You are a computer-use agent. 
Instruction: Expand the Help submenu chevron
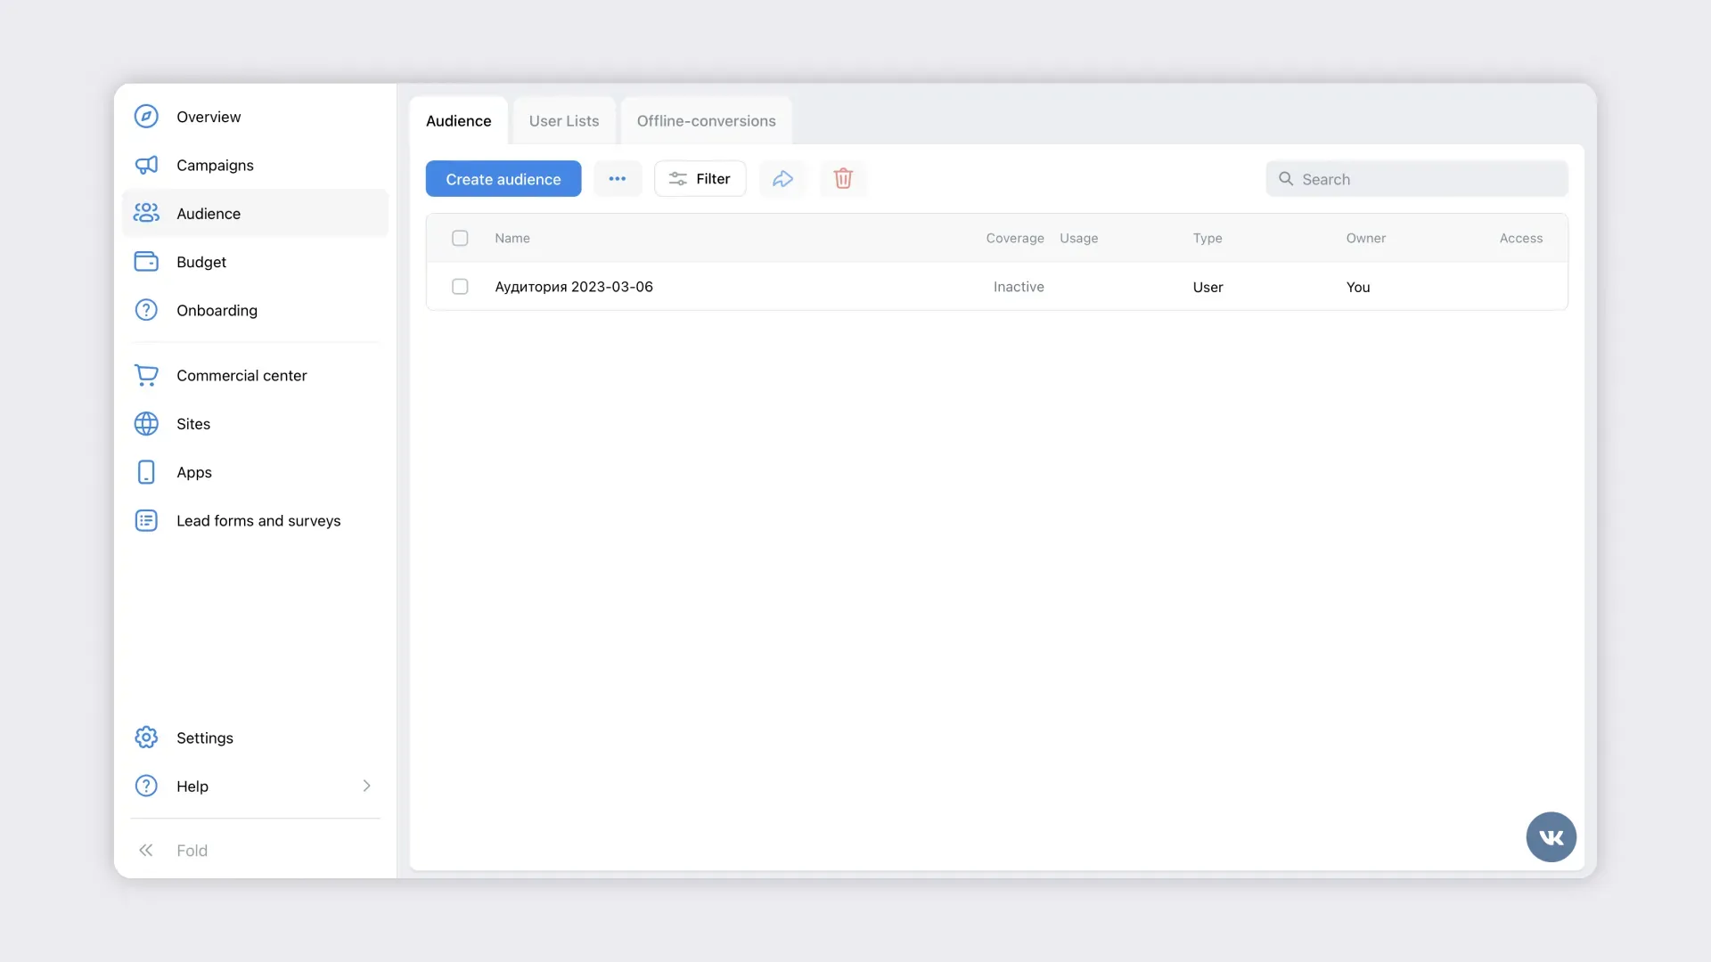(x=366, y=786)
